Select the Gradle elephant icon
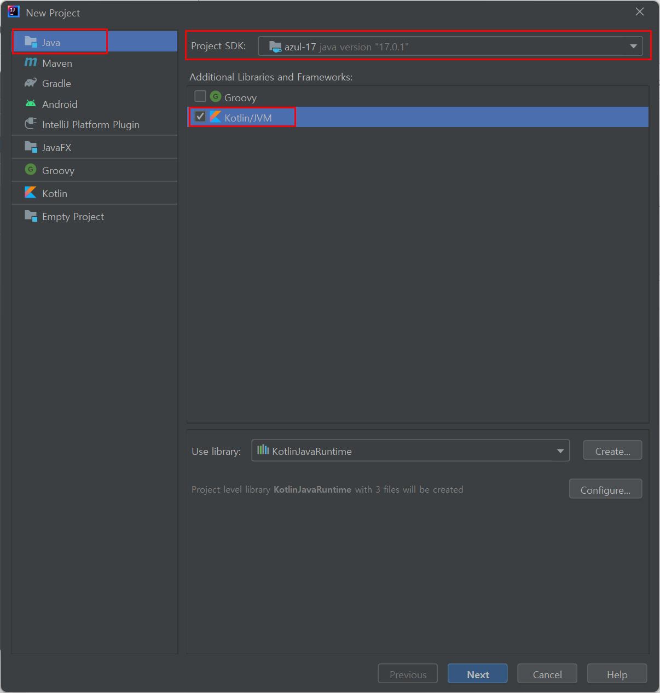 pos(31,83)
